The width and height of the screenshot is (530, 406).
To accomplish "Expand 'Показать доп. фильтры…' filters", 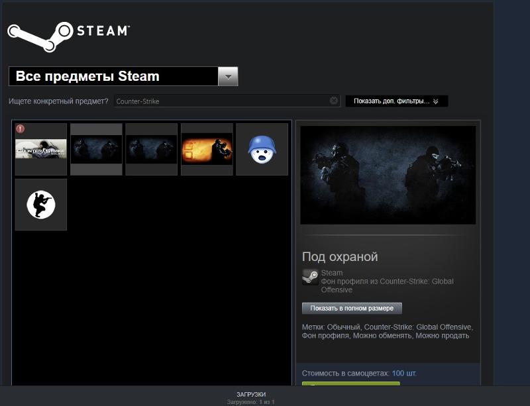I will (x=397, y=101).
